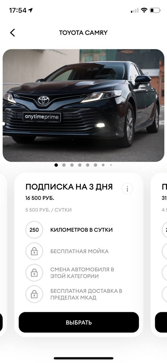Tap the КИЛОМЕТРОВ В СУТКИ label
Screen dimensions: 167x363
[x=82, y=230]
